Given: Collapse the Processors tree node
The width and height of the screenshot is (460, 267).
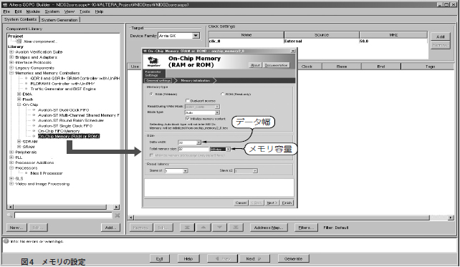Looking at the screenshot, I should [x=11, y=168].
